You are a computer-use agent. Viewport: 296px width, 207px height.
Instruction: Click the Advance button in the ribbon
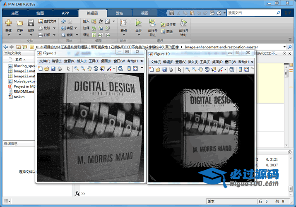(167, 31)
